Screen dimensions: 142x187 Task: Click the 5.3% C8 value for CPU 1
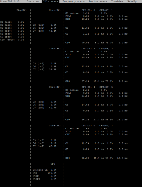pos(110,34)
